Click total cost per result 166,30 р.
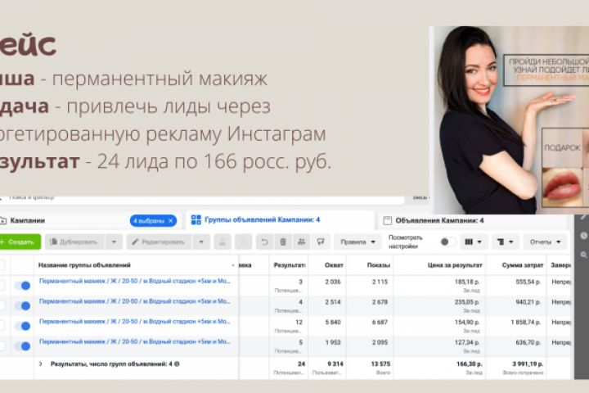The width and height of the screenshot is (589, 393). pyautogui.click(x=470, y=364)
